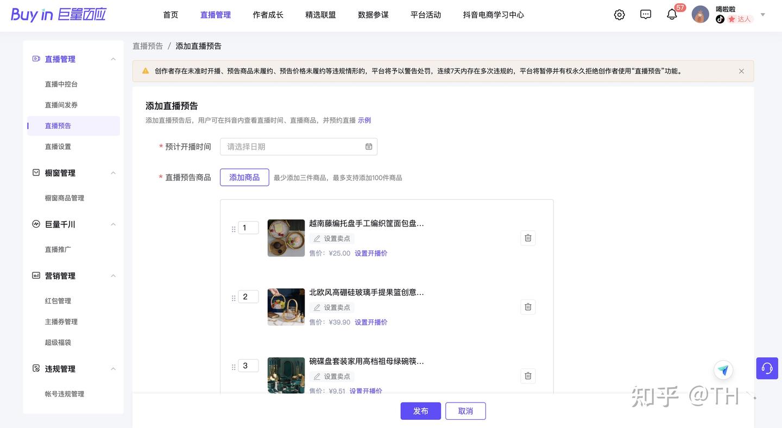Screen dimensions: 782x428
Task: Click the Buy in 巨量百应 logo
Action: tap(59, 15)
